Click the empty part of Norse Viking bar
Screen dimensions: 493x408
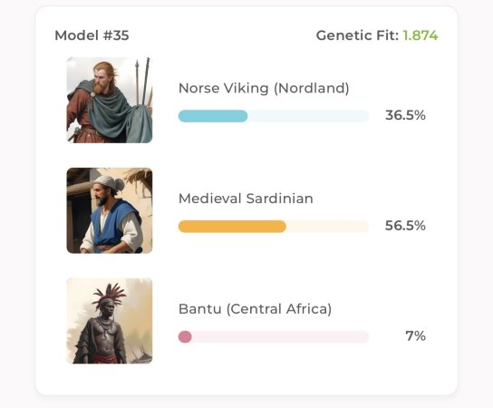pyautogui.click(x=308, y=116)
